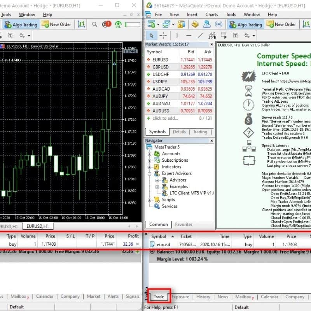
Task: Expand the Indicators tree node
Action: 150,167
